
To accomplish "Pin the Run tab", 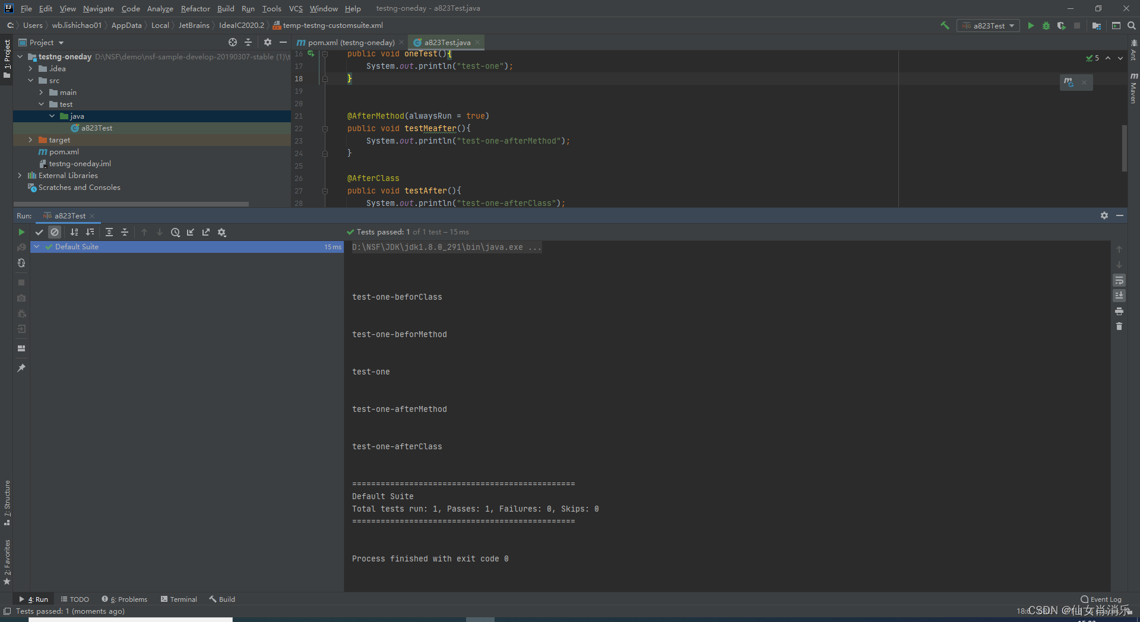I will click(21, 368).
